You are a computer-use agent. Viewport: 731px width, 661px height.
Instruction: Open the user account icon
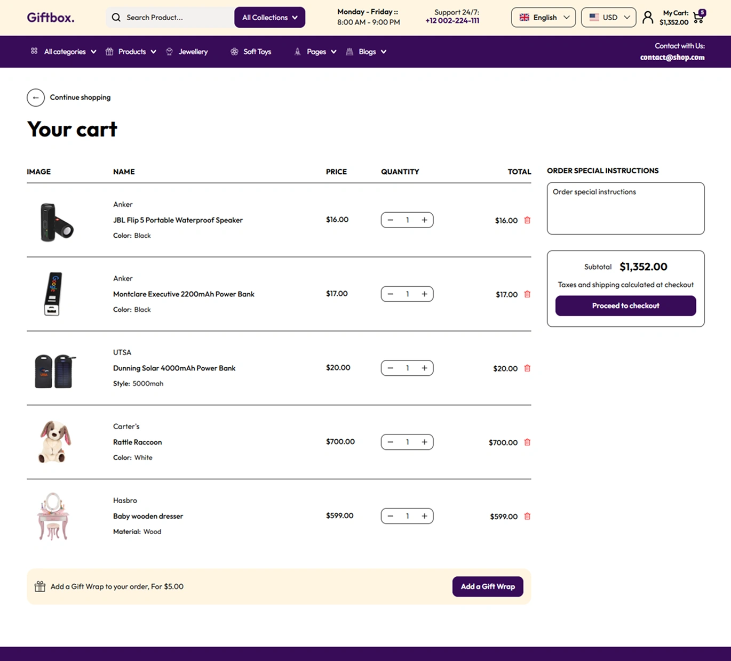647,18
